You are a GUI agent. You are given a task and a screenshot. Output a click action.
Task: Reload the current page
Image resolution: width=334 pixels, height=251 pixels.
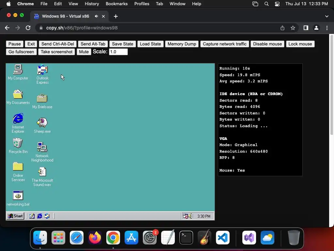[x=28, y=28]
